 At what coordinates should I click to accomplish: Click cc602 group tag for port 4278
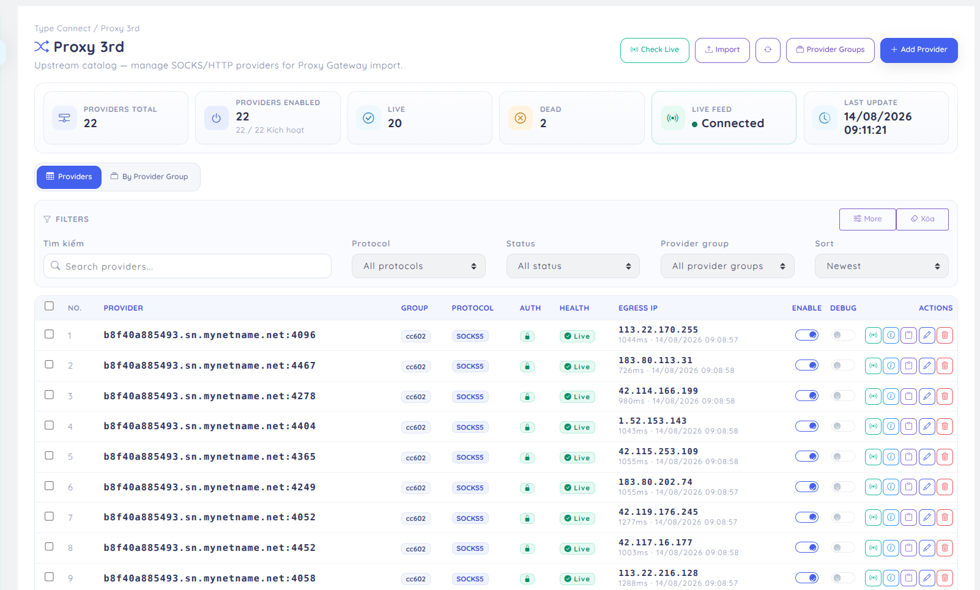click(x=416, y=397)
